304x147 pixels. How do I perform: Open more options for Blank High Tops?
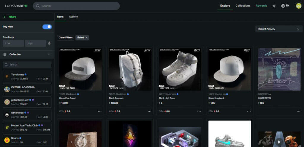(x=199, y=111)
